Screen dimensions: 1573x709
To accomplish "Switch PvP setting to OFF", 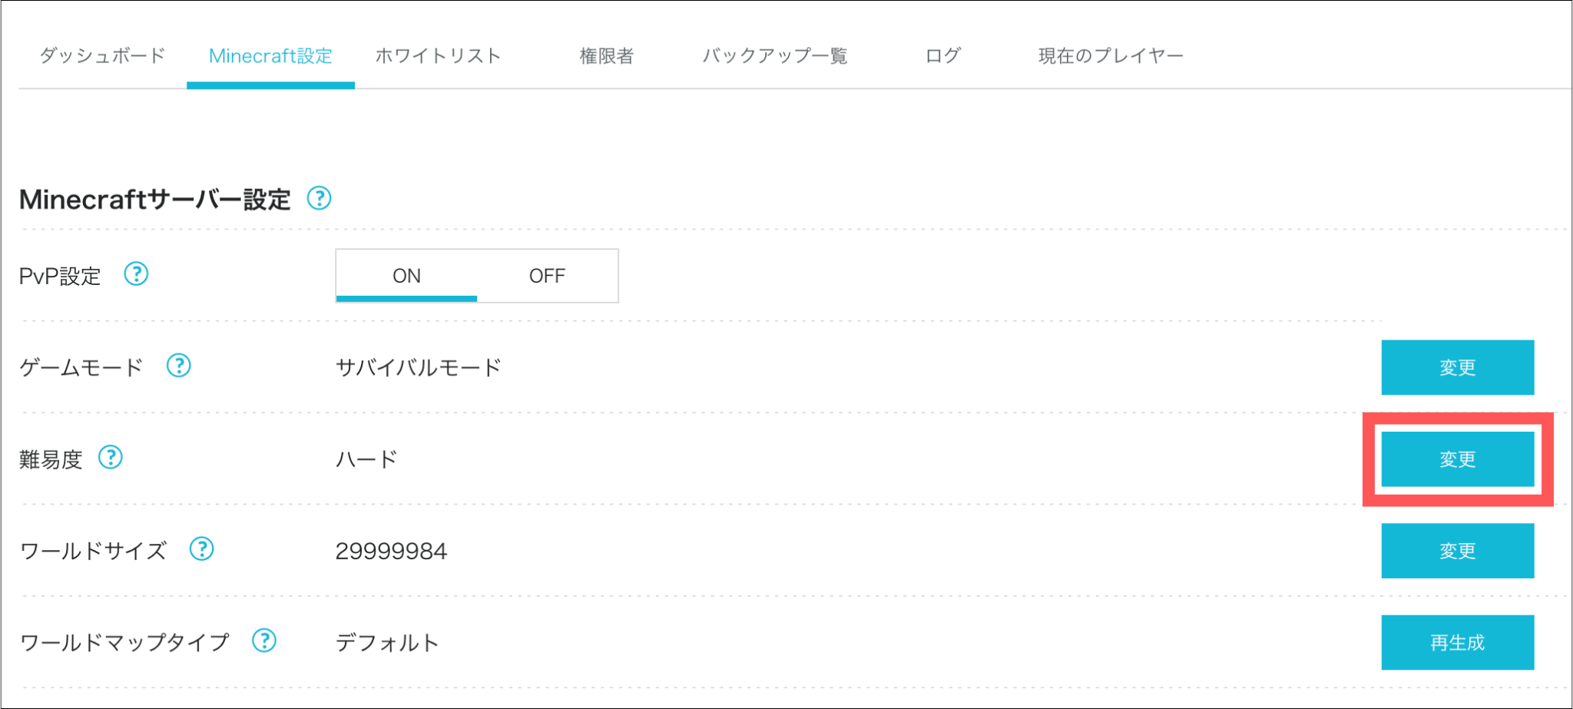I will [x=547, y=276].
